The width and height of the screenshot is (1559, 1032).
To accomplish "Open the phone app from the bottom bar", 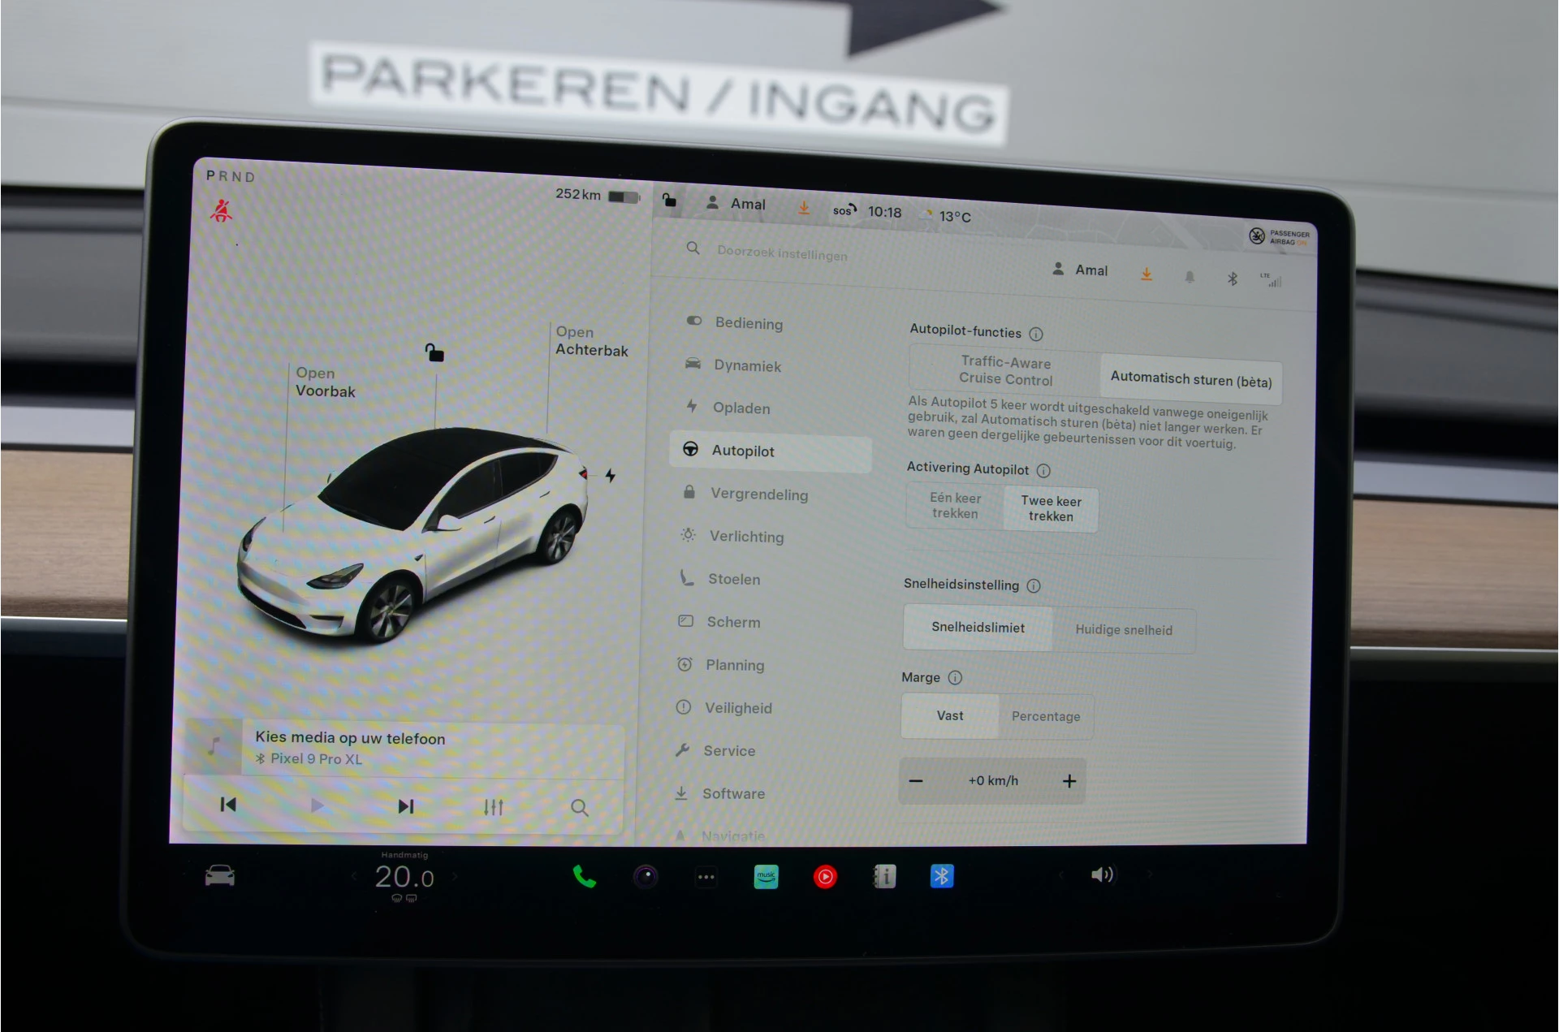I will (x=585, y=877).
